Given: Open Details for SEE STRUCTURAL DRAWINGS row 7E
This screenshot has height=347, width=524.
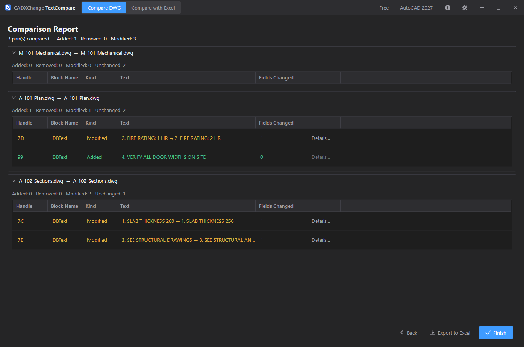Looking at the screenshot, I should [x=321, y=240].
